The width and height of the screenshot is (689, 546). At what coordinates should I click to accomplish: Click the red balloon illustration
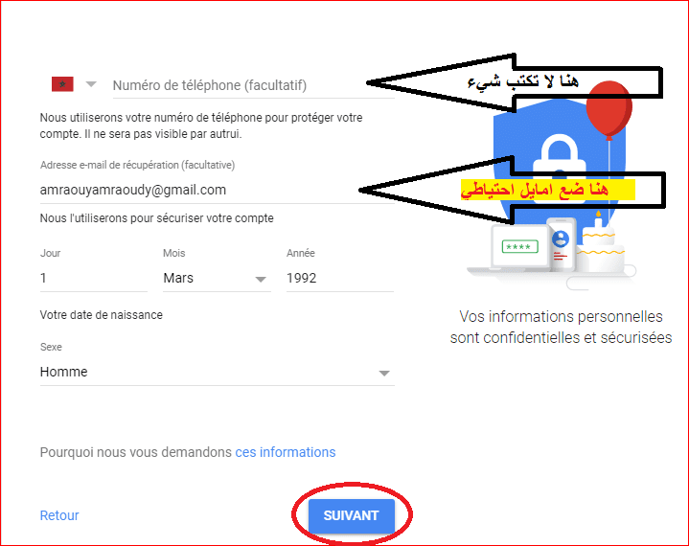point(609,108)
